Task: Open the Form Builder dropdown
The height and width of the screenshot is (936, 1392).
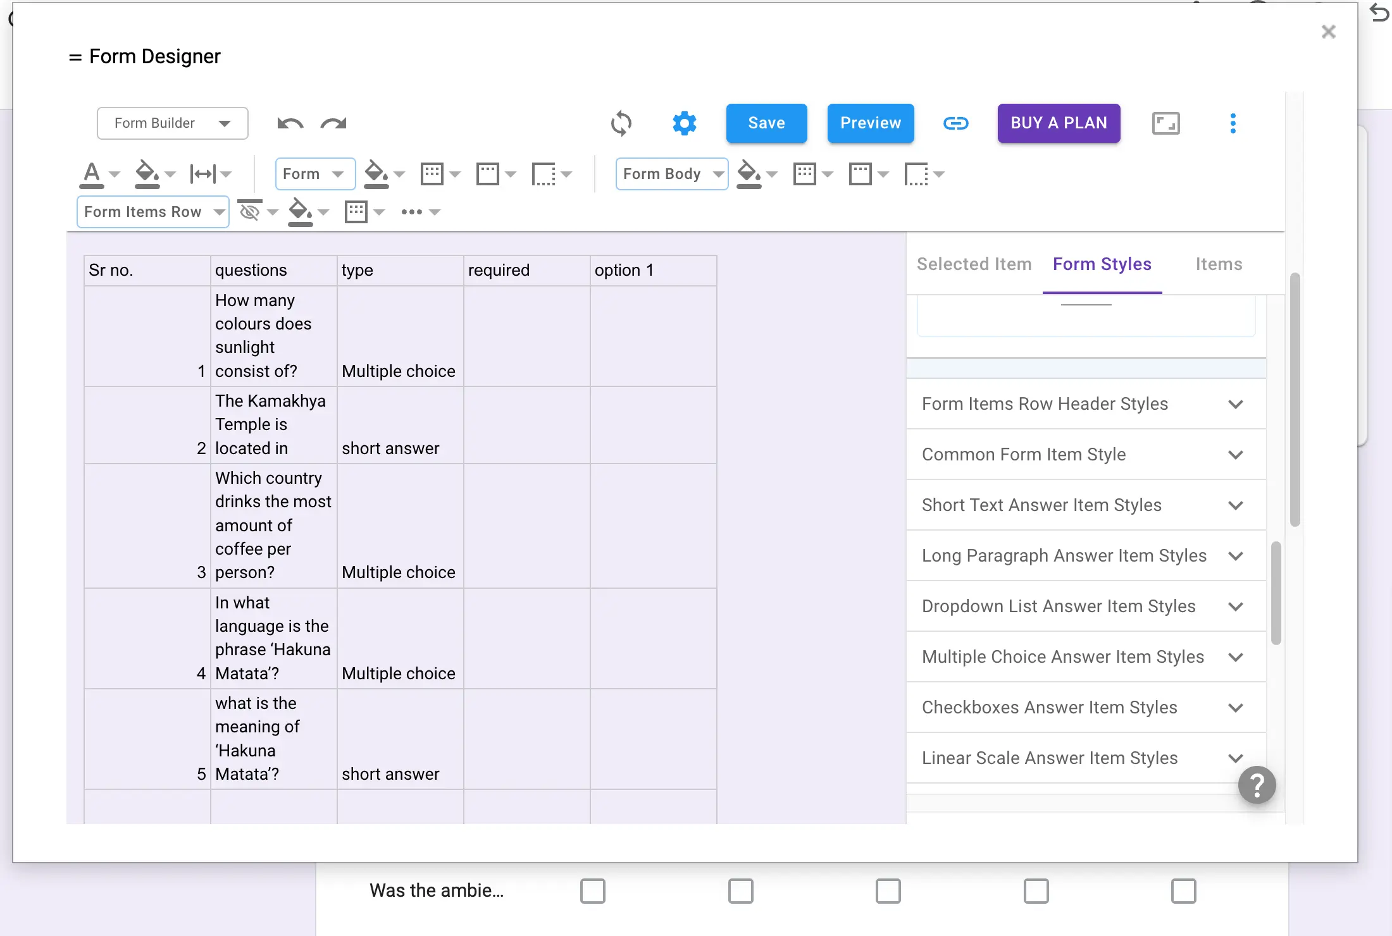Action: tap(171, 122)
